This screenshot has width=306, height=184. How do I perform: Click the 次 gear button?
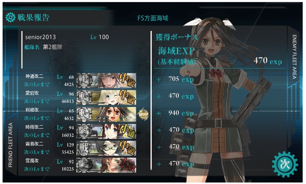(x=285, y=164)
